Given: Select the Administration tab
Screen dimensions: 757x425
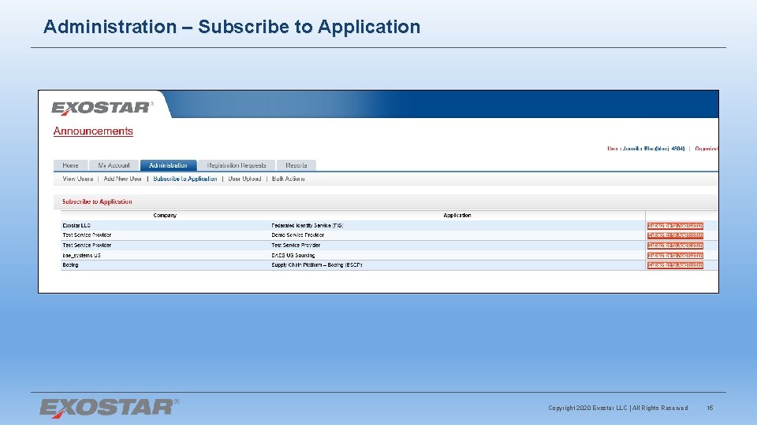Looking at the screenshot, I should [x=168, y=165].
